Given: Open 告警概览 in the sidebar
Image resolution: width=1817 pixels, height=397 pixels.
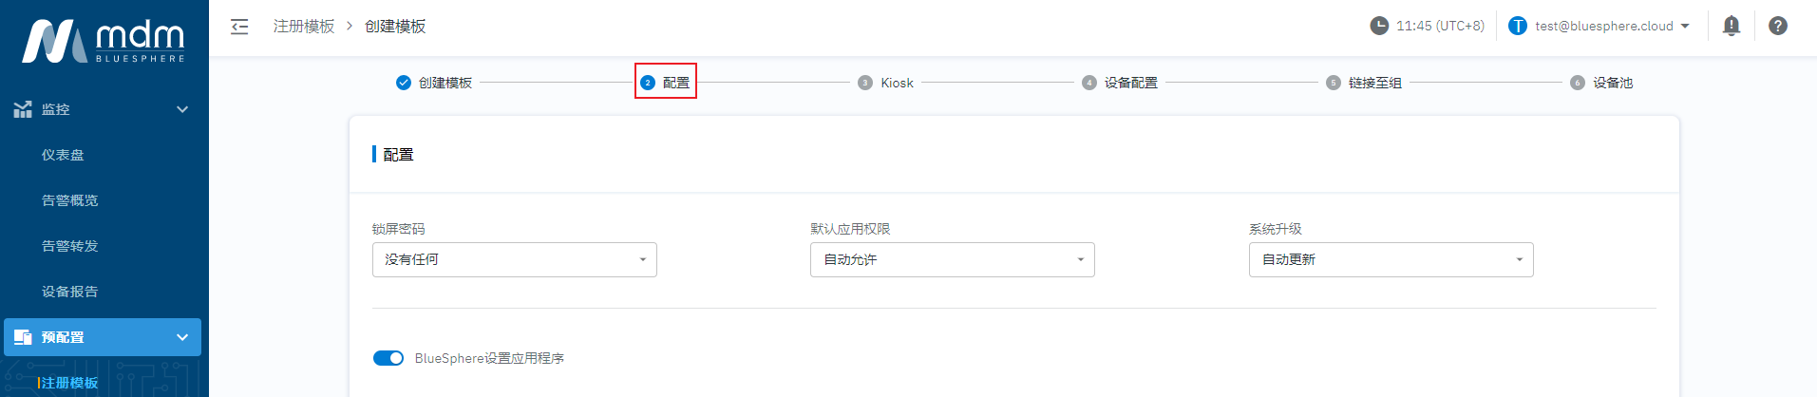Looking at the screenshot, I should point(69,200).
